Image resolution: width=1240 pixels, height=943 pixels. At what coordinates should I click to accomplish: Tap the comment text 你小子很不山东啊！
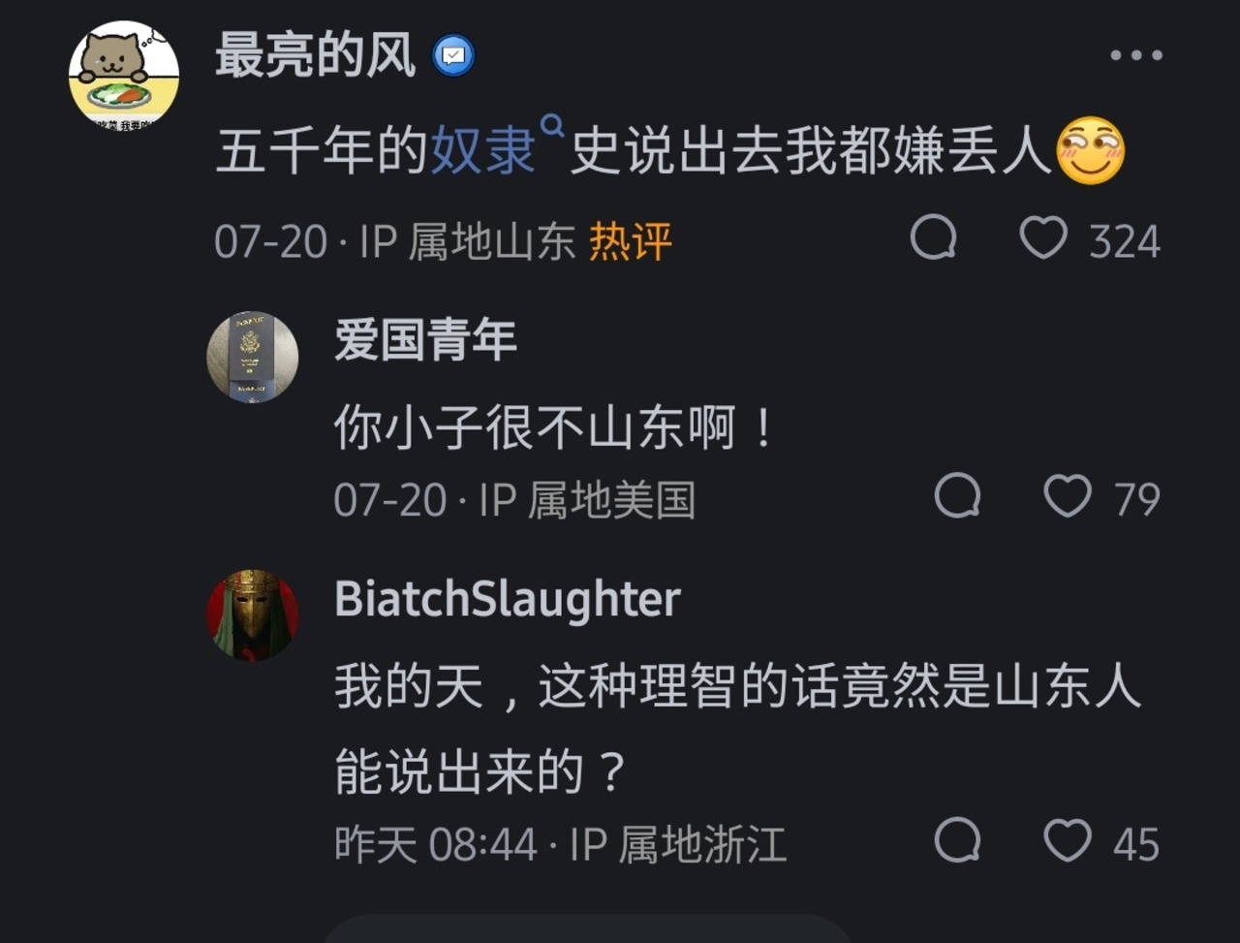tap(554, 428)
